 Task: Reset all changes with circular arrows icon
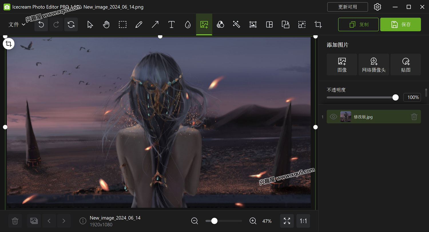coord(71,25)
